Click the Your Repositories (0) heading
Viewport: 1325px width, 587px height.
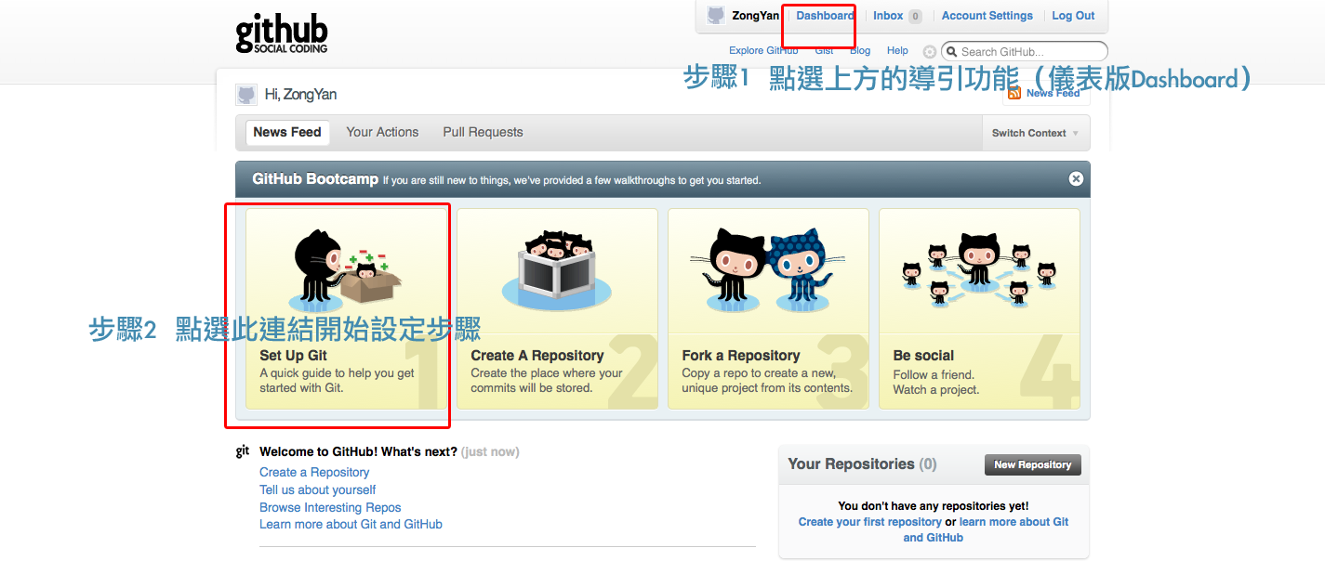point(862,464)
